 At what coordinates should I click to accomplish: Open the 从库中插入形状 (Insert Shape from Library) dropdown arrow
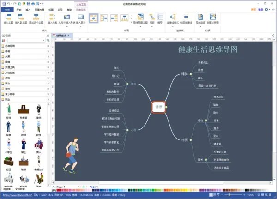pyautogui.click(x=67, y=27)
